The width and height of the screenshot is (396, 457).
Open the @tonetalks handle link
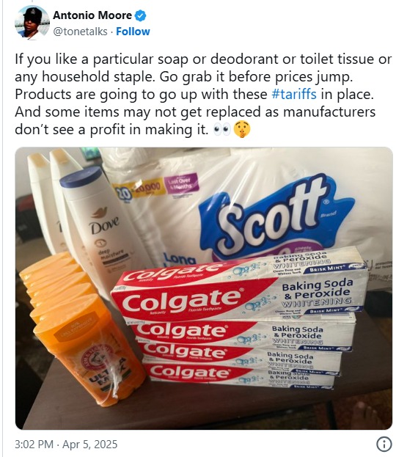click(80, 32)
